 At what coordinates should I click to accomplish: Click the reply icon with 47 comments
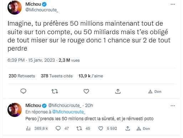58,128
